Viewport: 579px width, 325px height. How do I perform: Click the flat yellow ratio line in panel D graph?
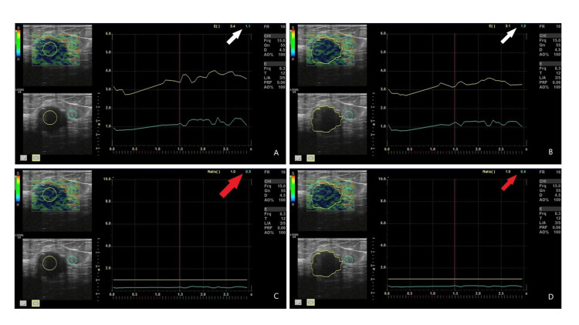click(x=455, y=279)
